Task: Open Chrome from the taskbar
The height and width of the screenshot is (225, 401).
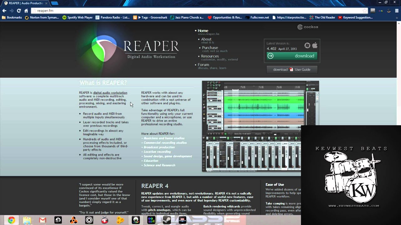Action: [11, 220]
